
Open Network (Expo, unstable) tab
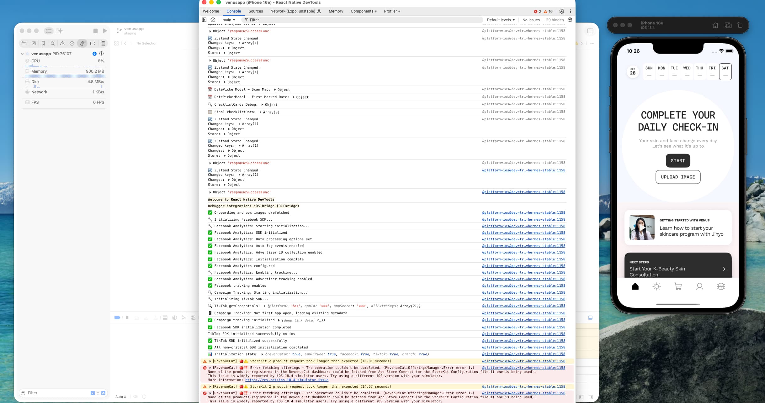tap(295, 11)
